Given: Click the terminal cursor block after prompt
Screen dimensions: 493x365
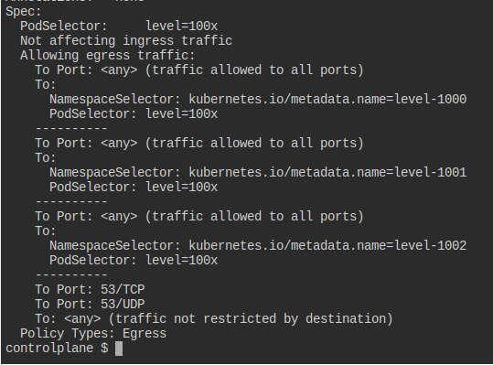Looking at the screenshot, I should pos(119,349).
